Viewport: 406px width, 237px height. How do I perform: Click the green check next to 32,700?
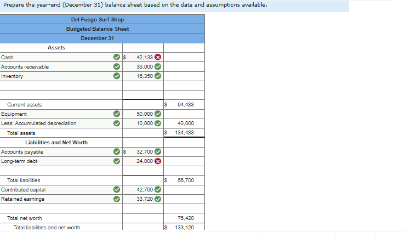[x=158, y=151]
